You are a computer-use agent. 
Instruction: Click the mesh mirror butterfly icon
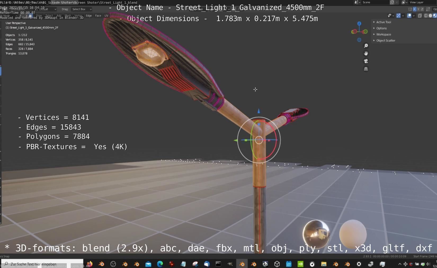(x=410, y=9)
